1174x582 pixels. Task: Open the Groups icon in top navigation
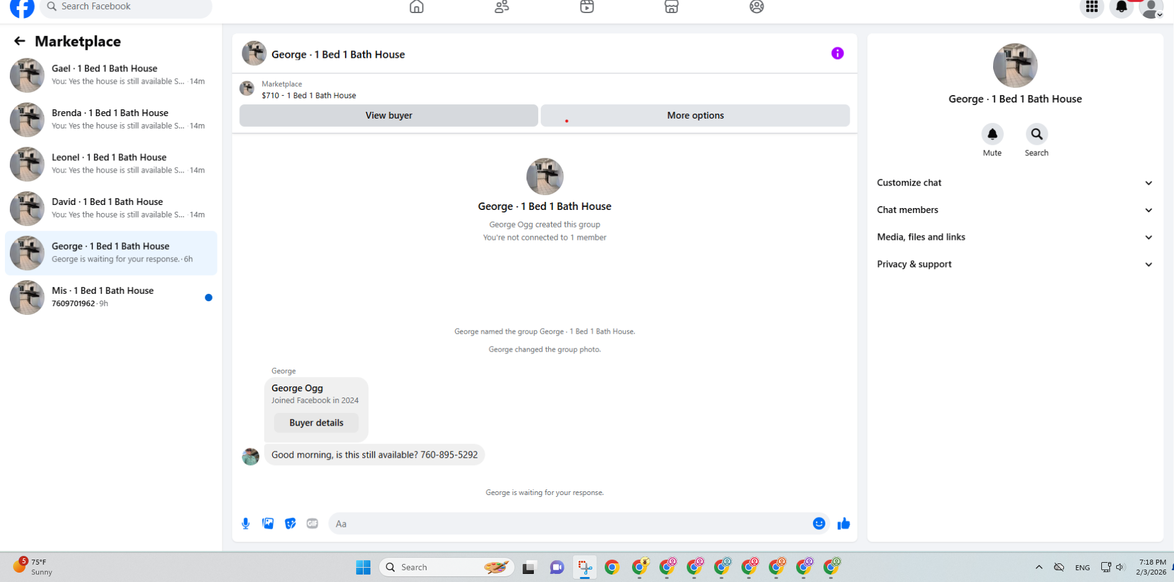tap(756, 7)
